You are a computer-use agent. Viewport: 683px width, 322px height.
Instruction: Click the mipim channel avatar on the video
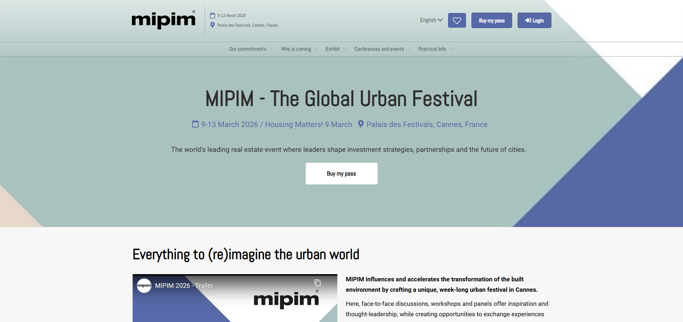point(144,286)
